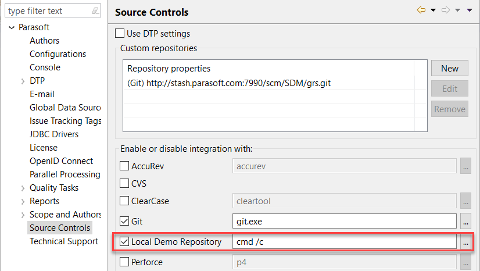
Task: Open the DTP preferences page
Action: coord(37,80)
